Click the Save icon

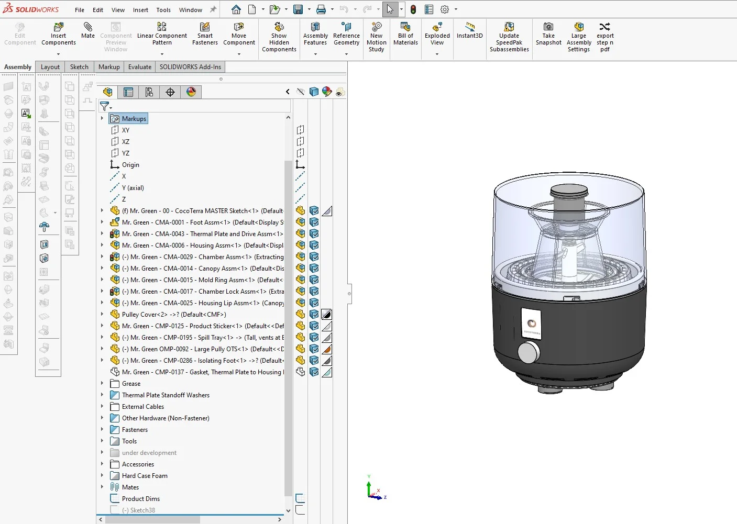point(298,9)
